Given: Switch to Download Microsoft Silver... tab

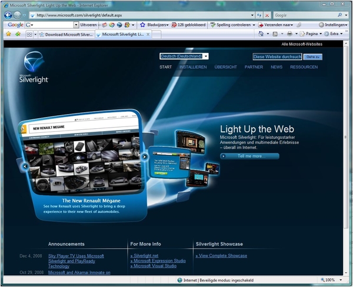Looking at the screenshot, I should click(66, 35).
